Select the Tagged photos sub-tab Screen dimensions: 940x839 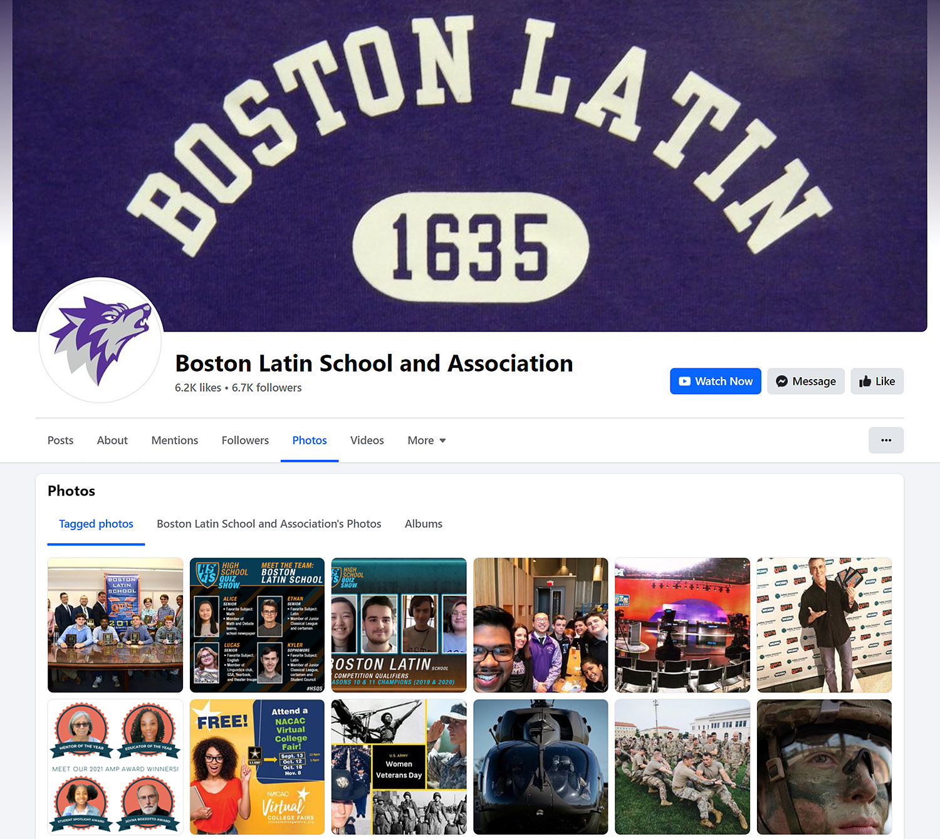pyautogui.click(x=96, y=524)
